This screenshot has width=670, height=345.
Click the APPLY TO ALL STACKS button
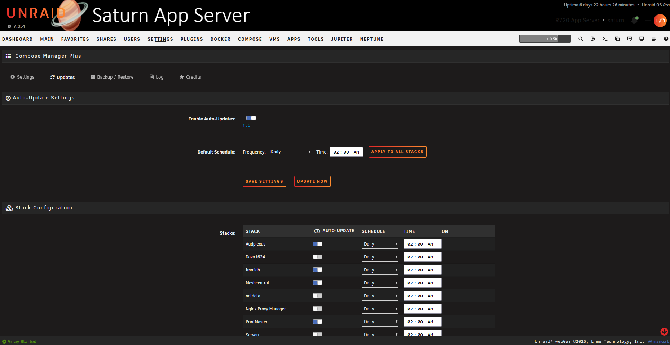coord(397,152)
